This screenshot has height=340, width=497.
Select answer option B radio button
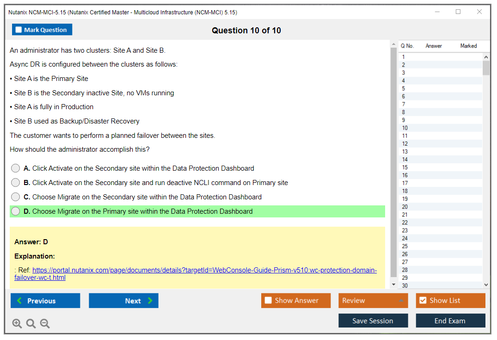pos(16,183)
